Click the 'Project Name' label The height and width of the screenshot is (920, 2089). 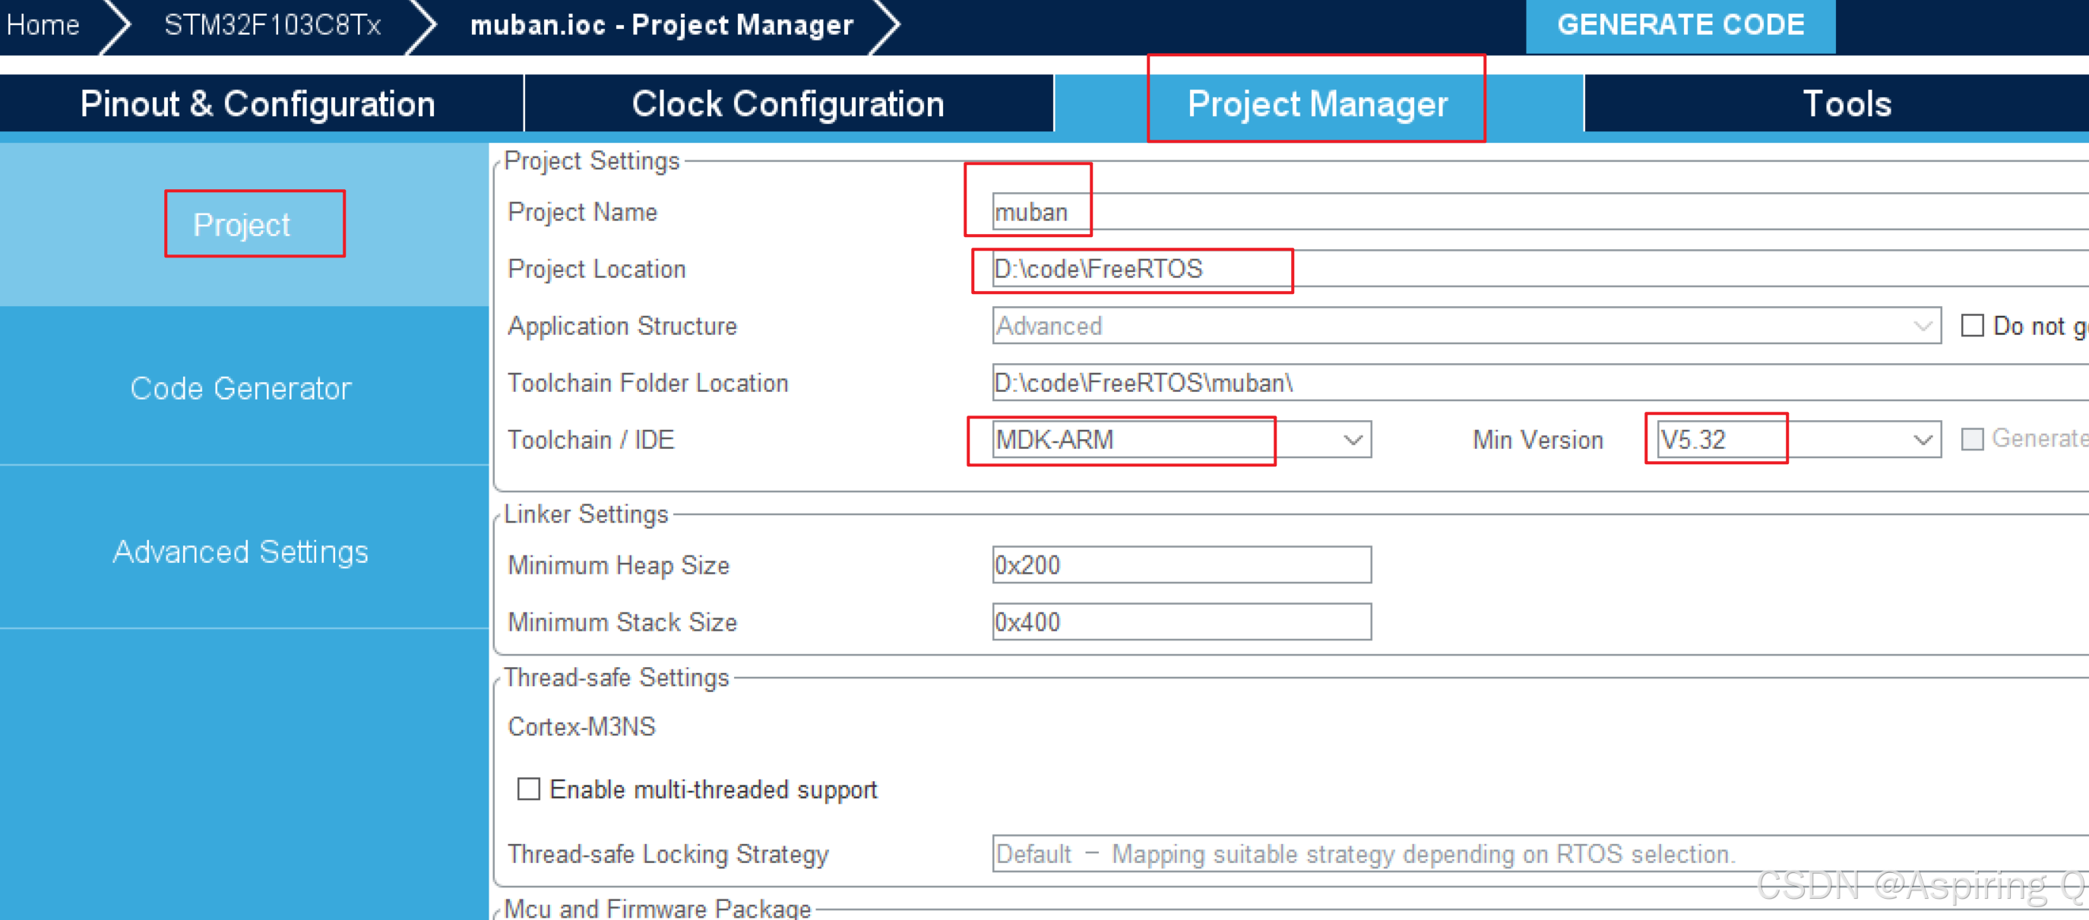[582, 211]
